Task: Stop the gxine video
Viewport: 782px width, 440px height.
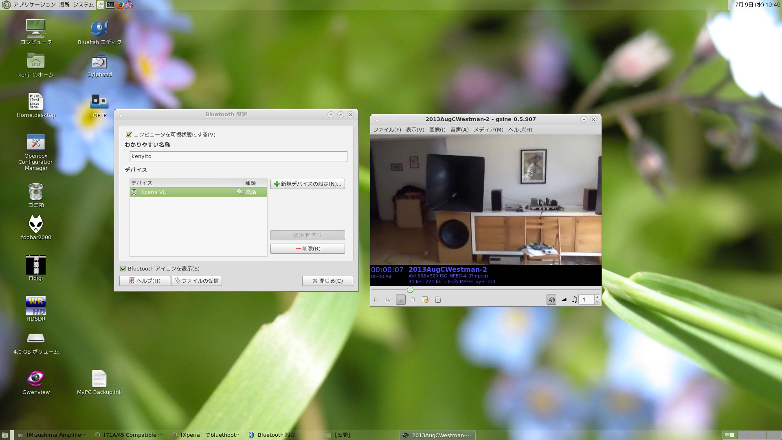Action: coord(413,300)
